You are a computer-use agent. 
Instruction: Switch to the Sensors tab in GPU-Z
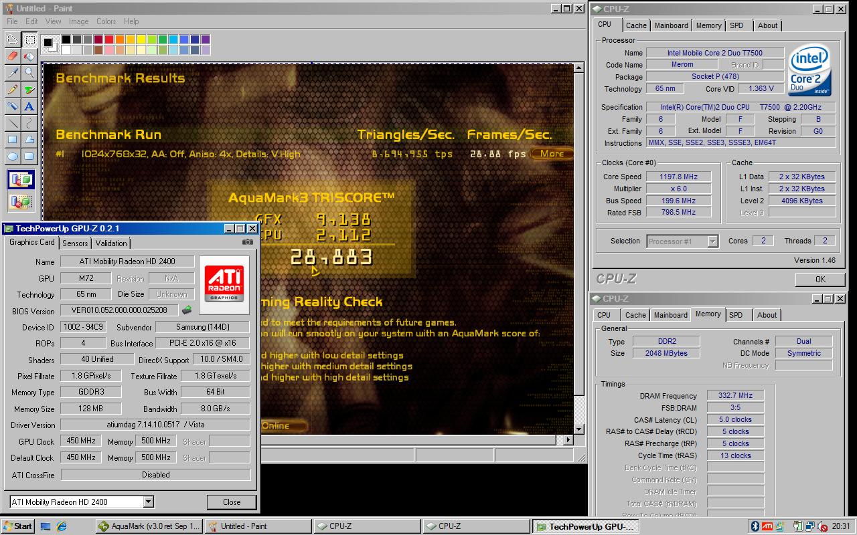(75, 243)
